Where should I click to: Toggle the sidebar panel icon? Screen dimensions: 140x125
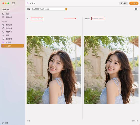[x=13, y=3]
